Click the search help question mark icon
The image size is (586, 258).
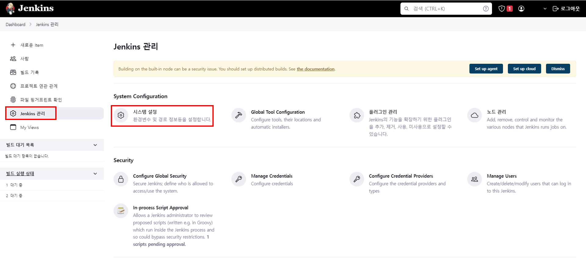click(486, 9)
